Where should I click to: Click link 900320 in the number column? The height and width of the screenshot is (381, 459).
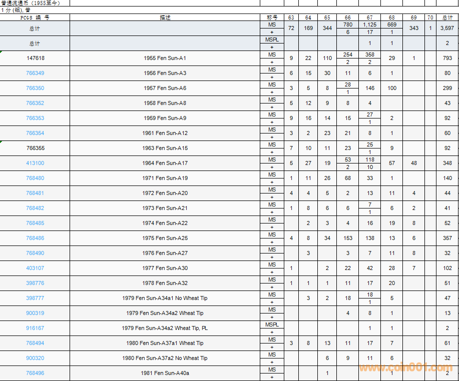click(x=35, y=358)
